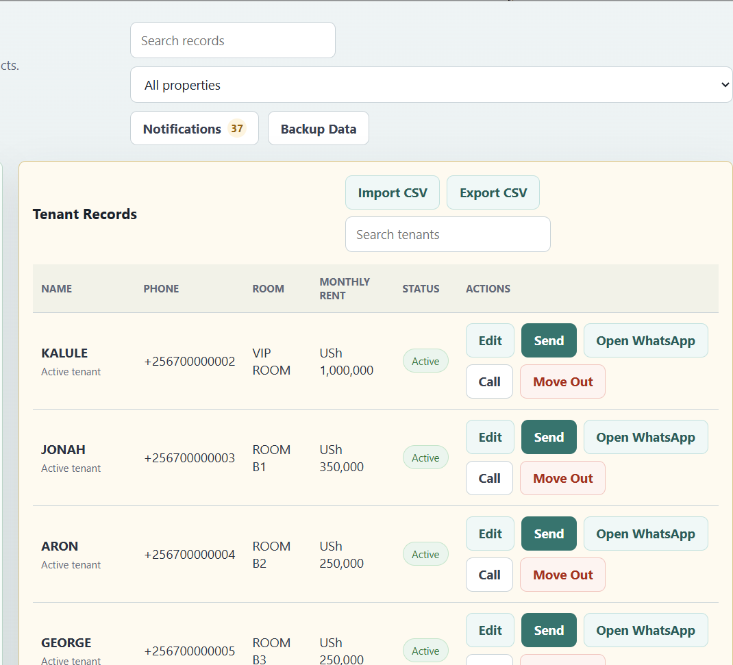
Task: Click the PHONE column header
Action: pyautogui.click(x=161, y=288)
